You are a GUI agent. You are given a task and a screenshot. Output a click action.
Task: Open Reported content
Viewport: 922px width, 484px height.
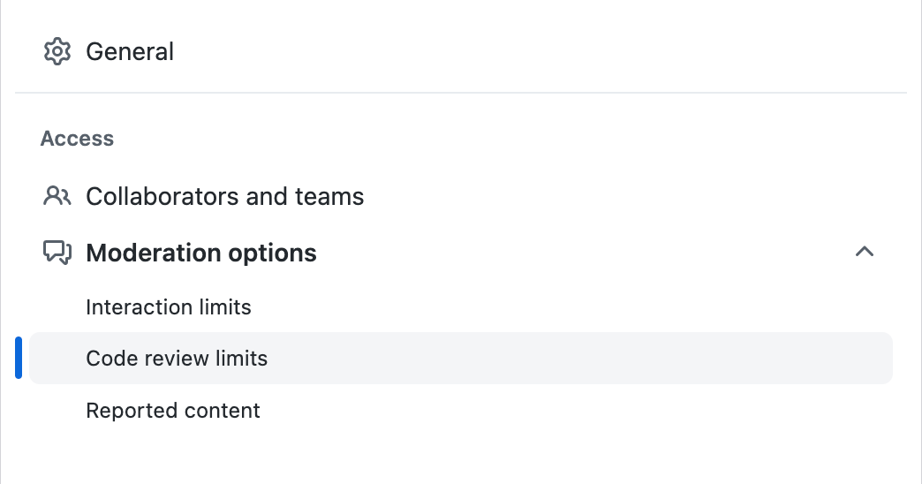(173, 411)
